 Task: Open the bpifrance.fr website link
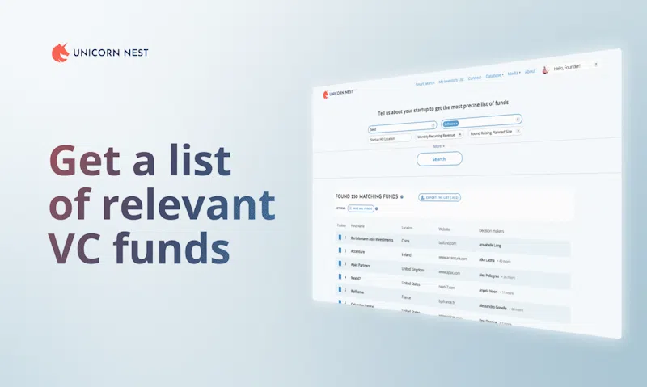coord(446,302)
